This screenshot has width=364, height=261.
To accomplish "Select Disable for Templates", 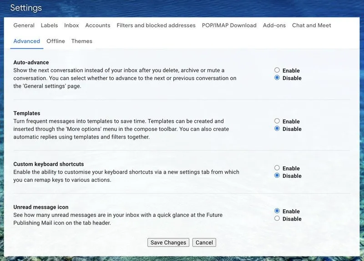I will [277, 129].
